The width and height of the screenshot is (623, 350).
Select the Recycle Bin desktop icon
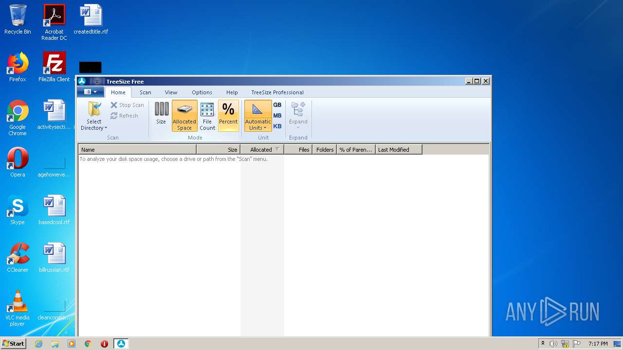pyautogui.click(x=18, y=19)
